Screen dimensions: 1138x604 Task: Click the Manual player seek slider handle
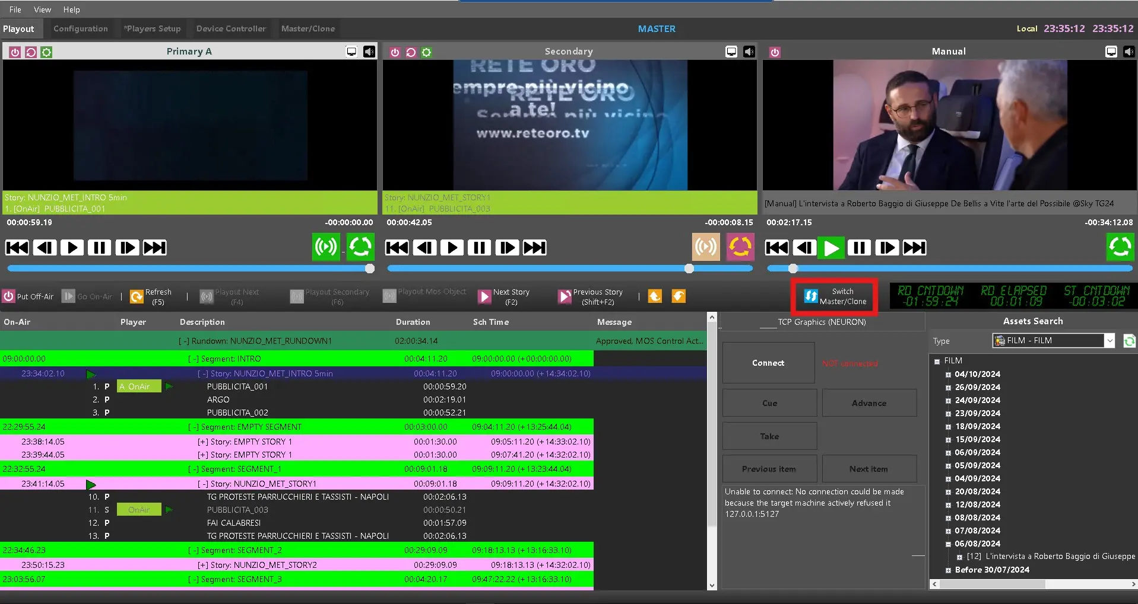(x=793, y=269)
